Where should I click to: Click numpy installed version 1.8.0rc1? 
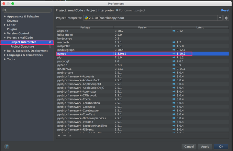click(x=120, y=53)
